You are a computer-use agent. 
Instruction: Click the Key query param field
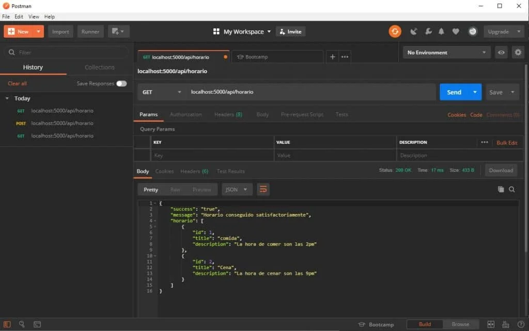click(x=212, y=155)
